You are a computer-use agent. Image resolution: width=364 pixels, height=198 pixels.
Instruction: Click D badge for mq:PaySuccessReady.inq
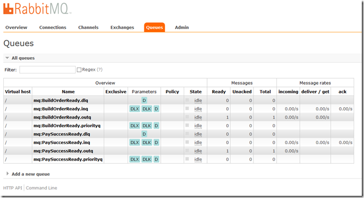pos(156,143)
